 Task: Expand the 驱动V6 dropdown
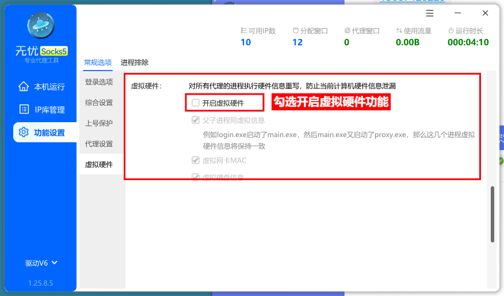click(x=41, y=263)
